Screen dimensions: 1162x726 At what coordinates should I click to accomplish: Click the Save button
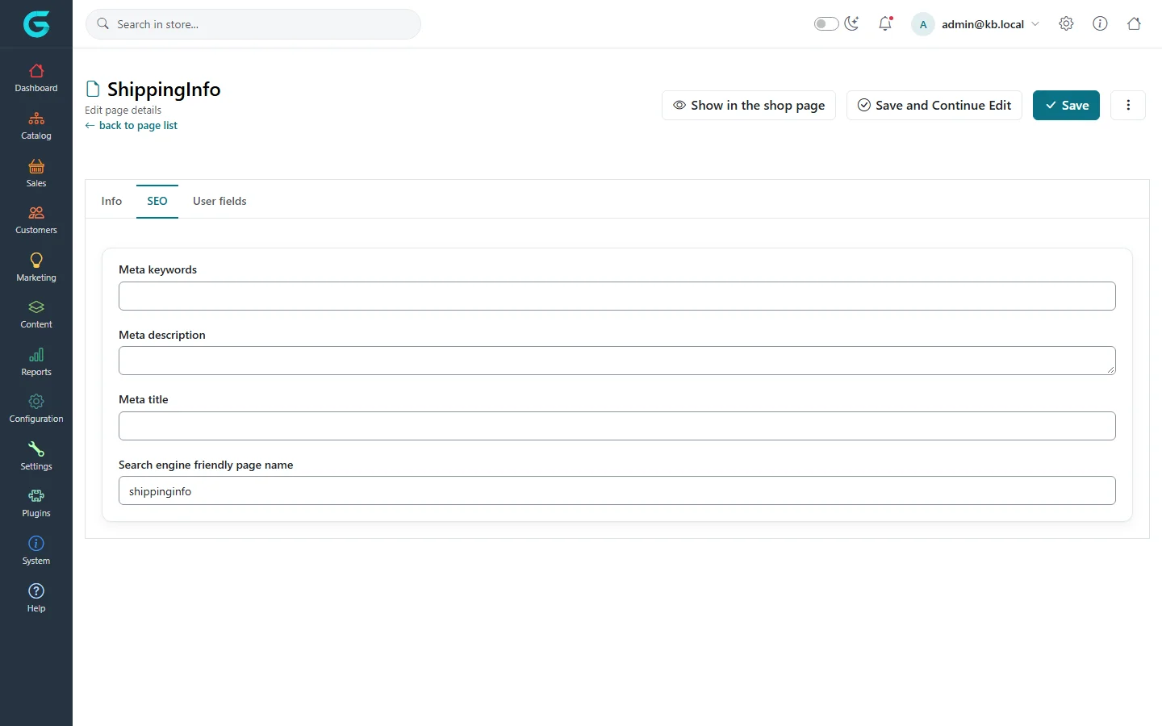tap(1066, 105)
